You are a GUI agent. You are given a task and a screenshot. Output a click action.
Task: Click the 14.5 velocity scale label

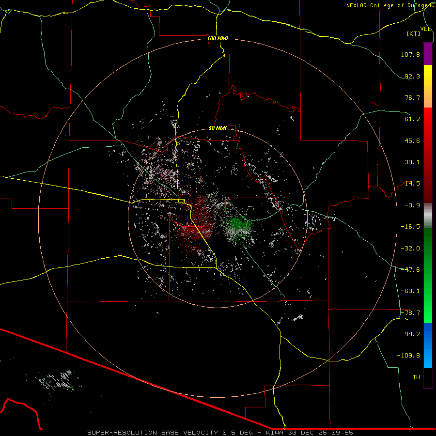click(x=412, y=184)
